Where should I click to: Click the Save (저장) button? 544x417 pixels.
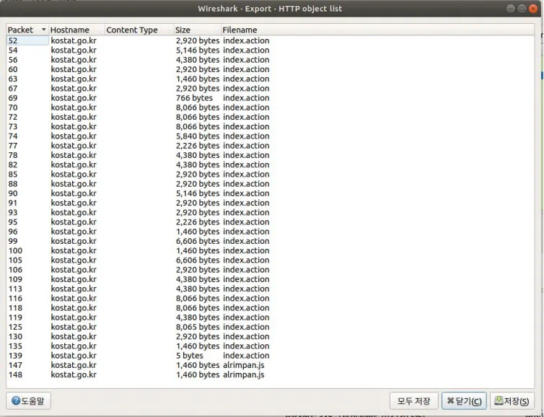[512, 400]
